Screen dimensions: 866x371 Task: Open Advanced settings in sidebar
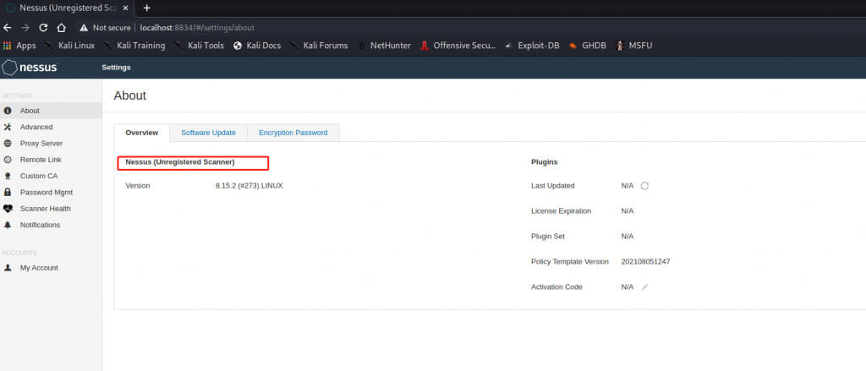(51, 127)
